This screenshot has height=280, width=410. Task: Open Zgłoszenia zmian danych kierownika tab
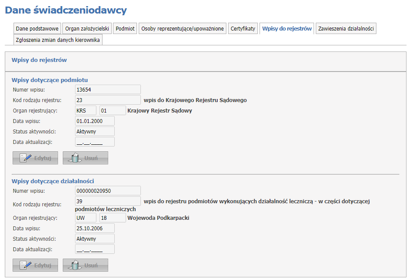(x=58, y=40)
